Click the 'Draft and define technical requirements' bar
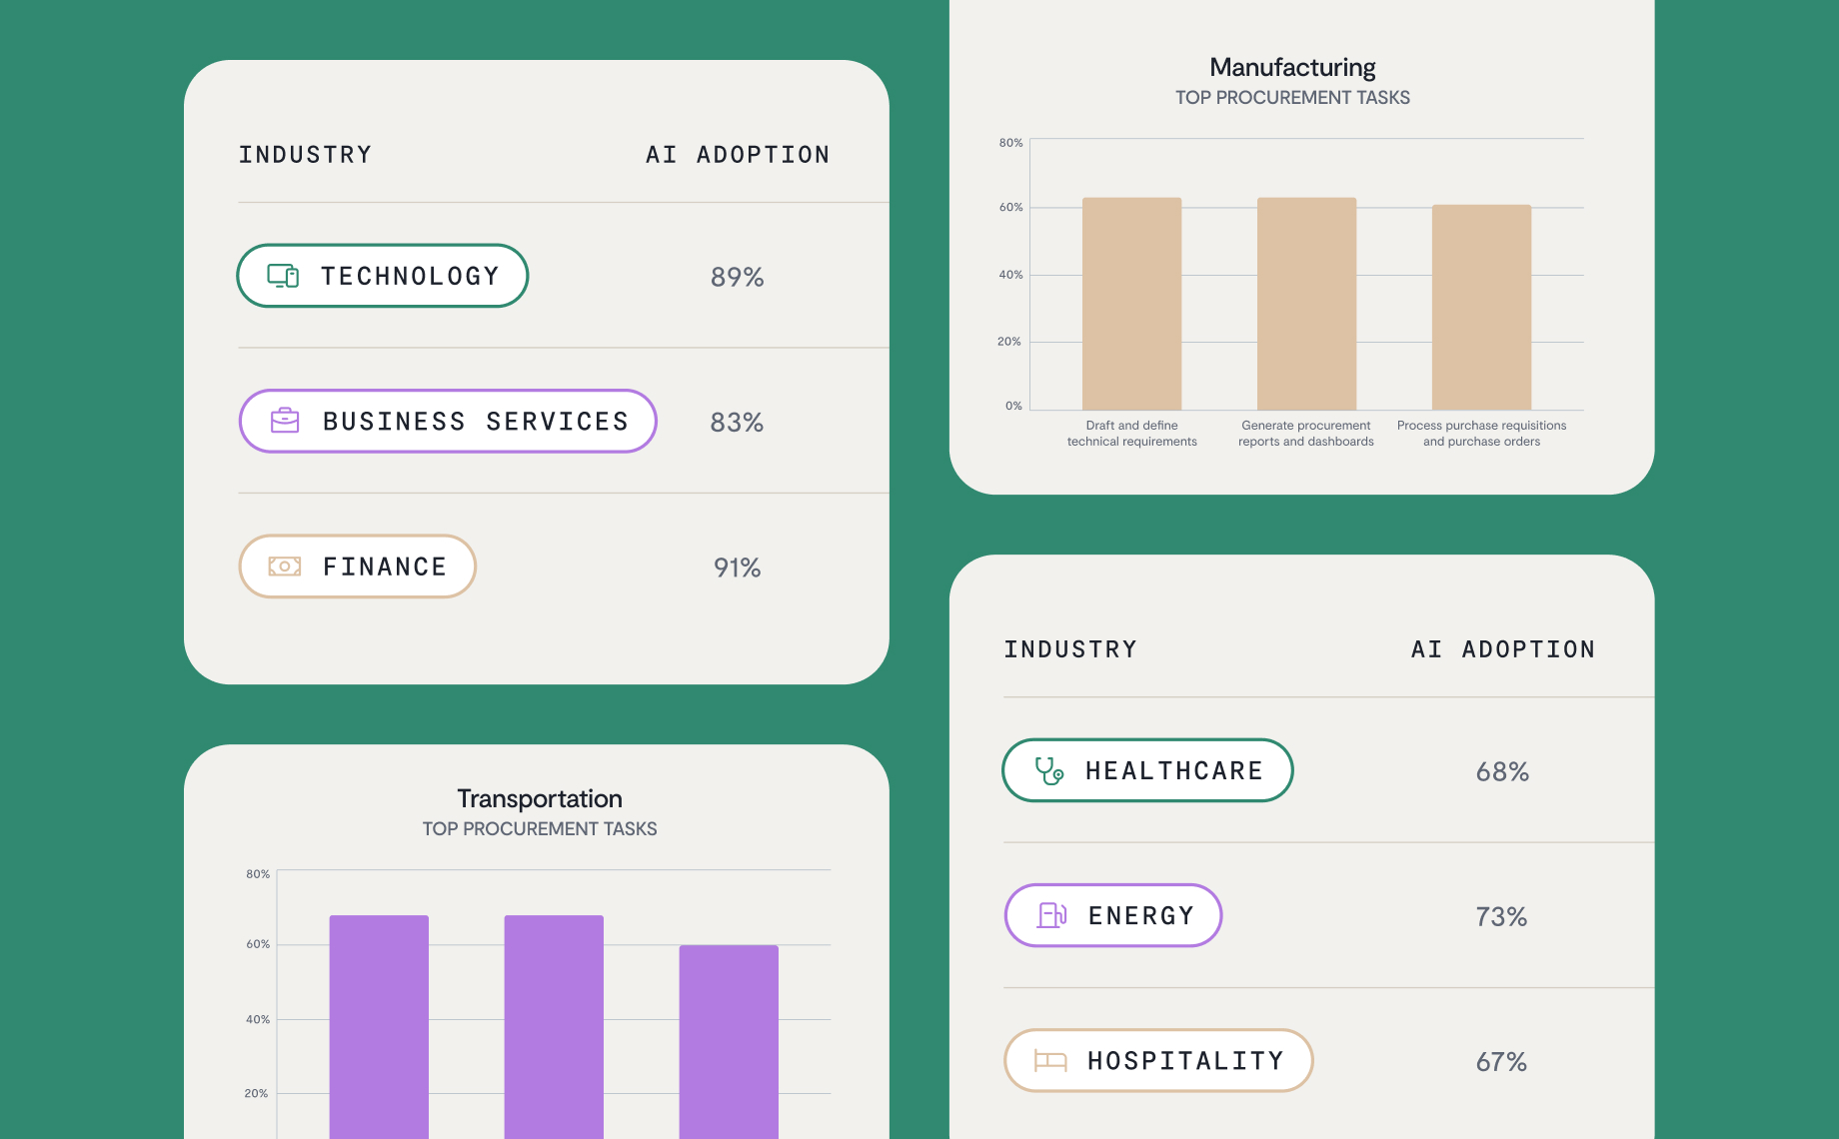1839x1139 pixels. pyautogui.click(x=1131, y=304)
